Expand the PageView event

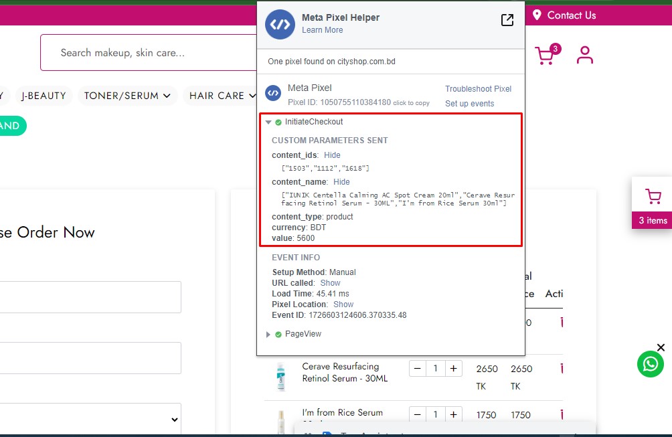click(x=268, y=335)
